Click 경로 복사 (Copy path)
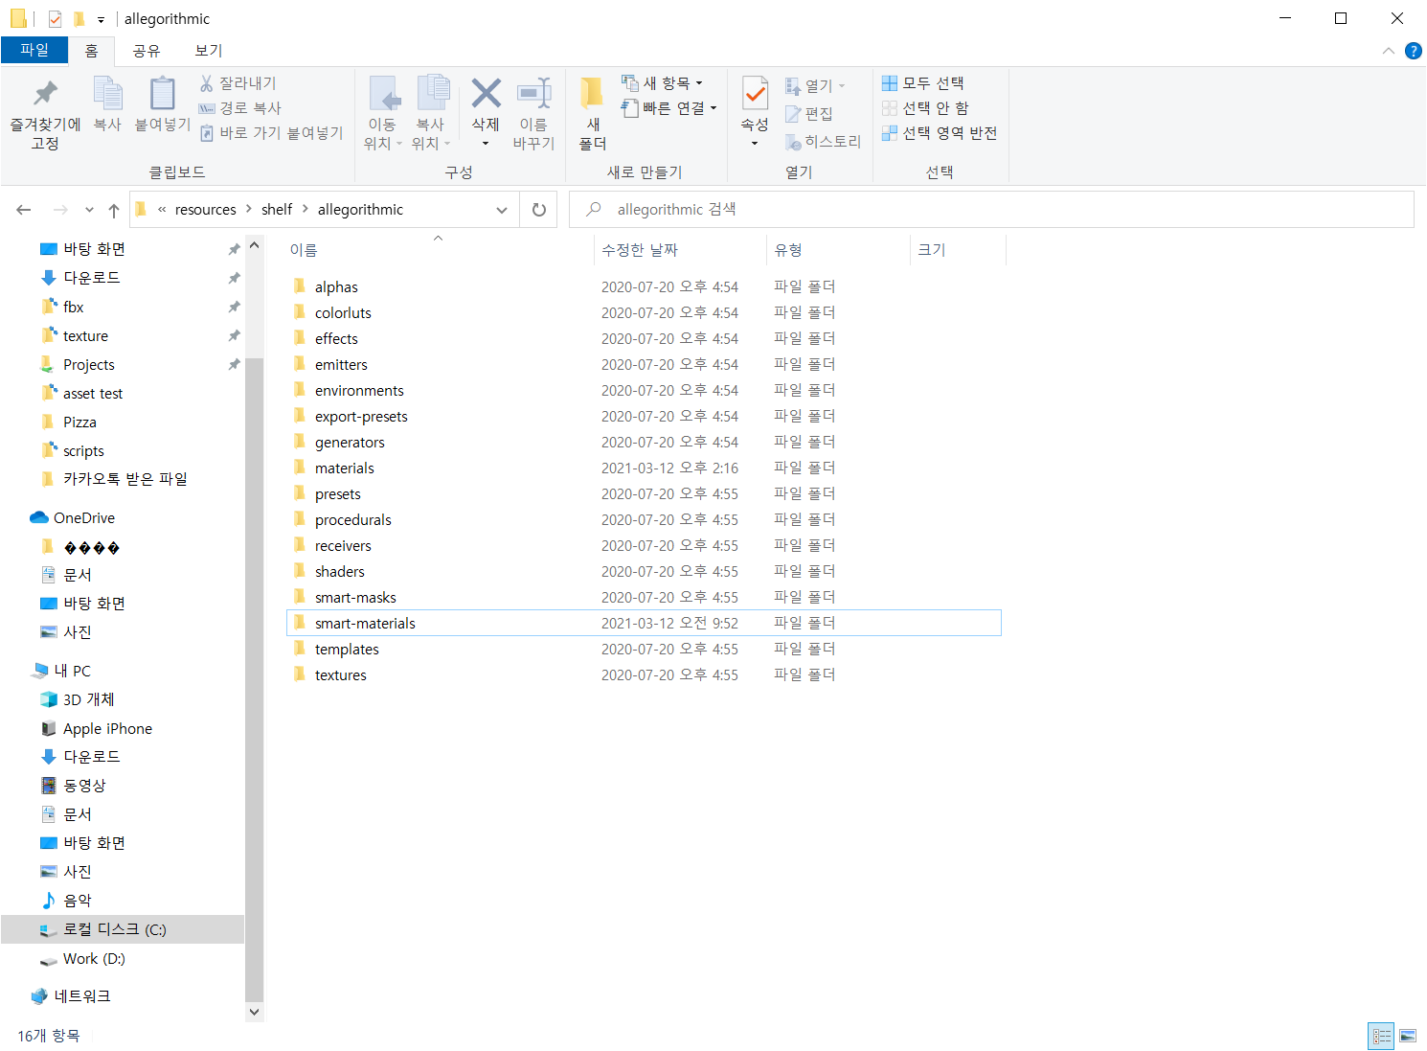The image size is (1427, 1051). click(x=239, y=108)
